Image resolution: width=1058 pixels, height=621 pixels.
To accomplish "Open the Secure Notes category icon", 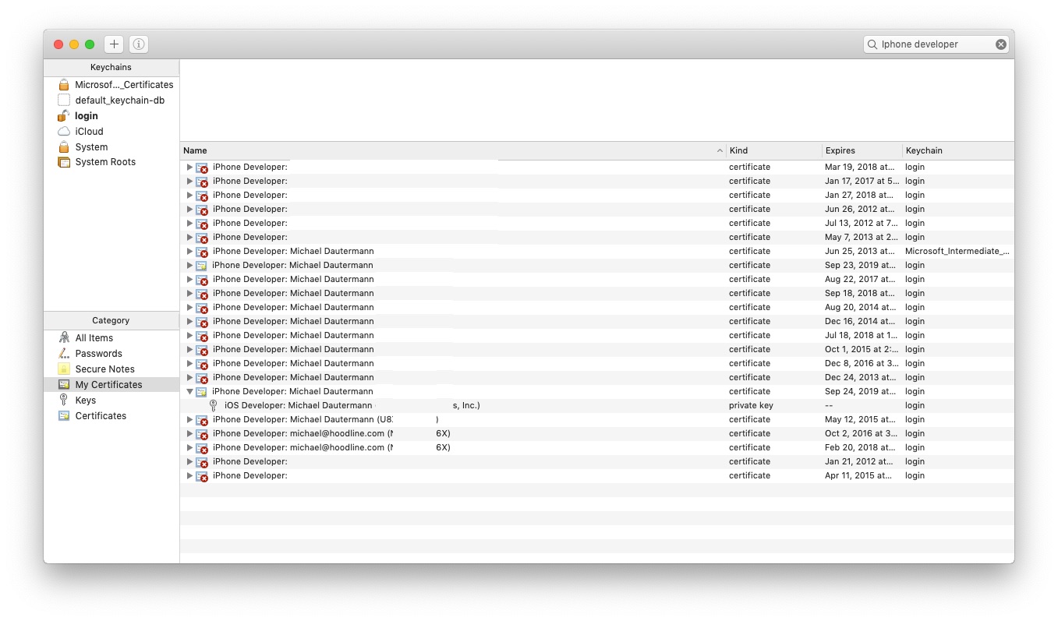I will click(x=64, y=369).
